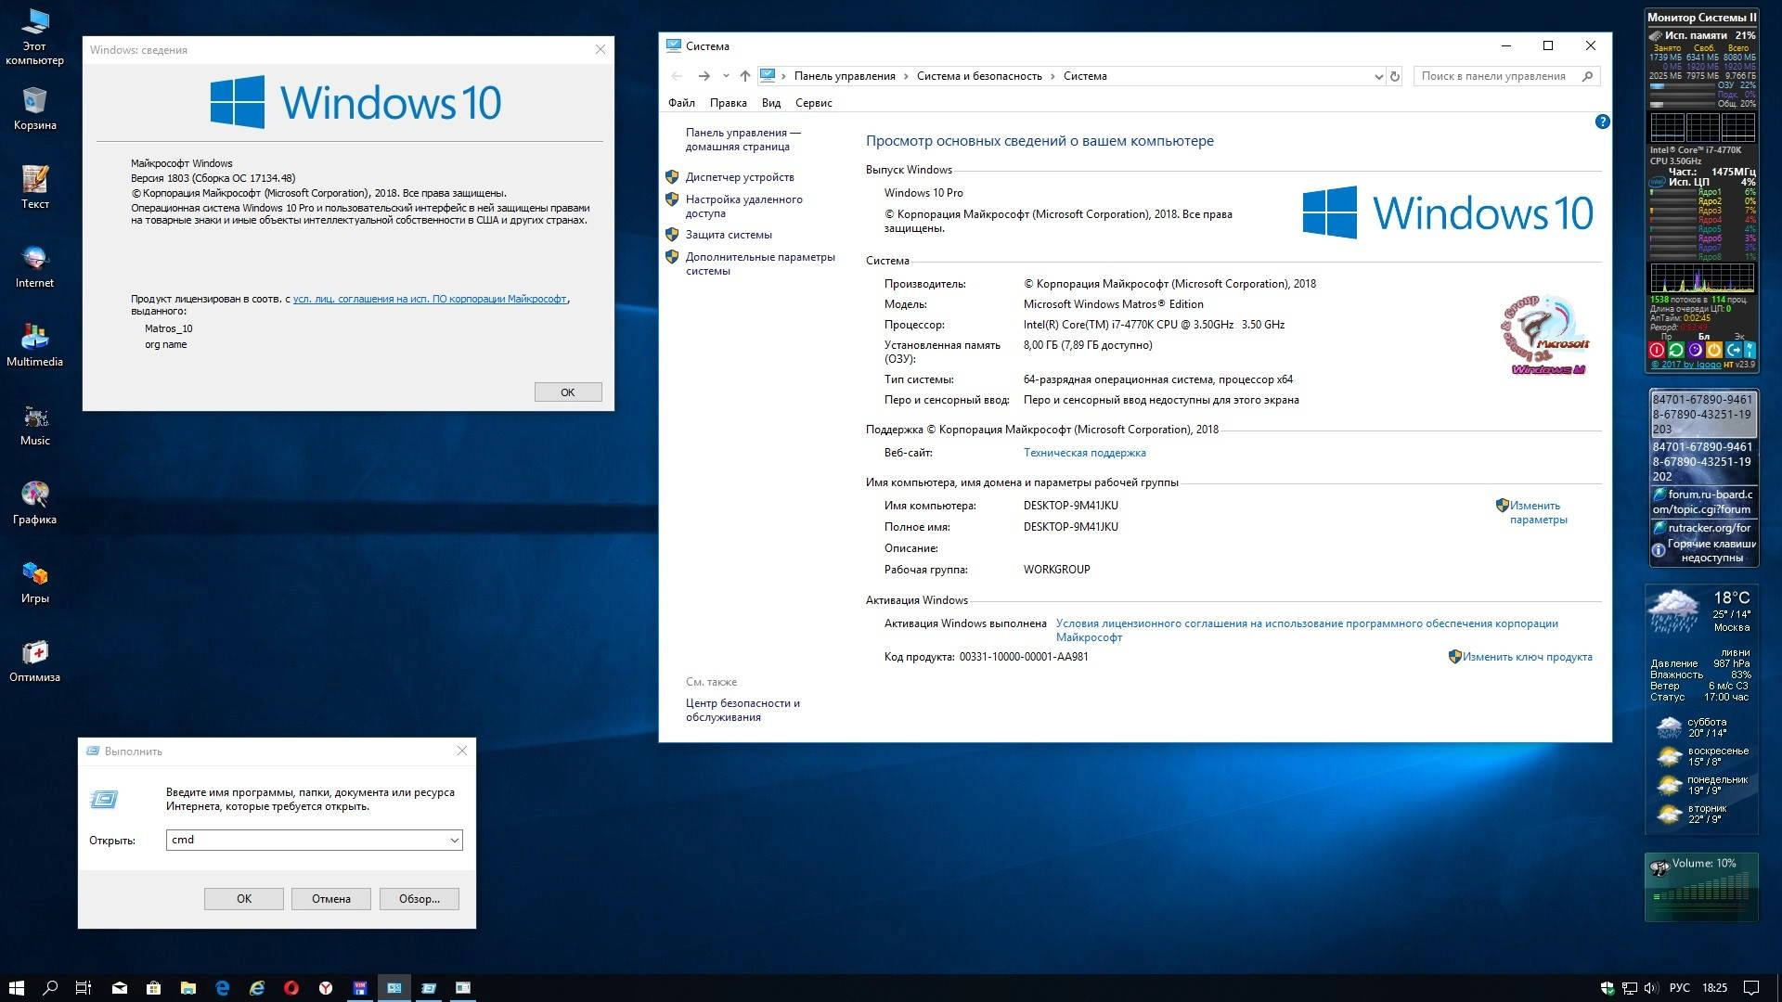Click the Поиск в панели управления box
This screenshot has width=1782, height=1002.
point(1508,76)
